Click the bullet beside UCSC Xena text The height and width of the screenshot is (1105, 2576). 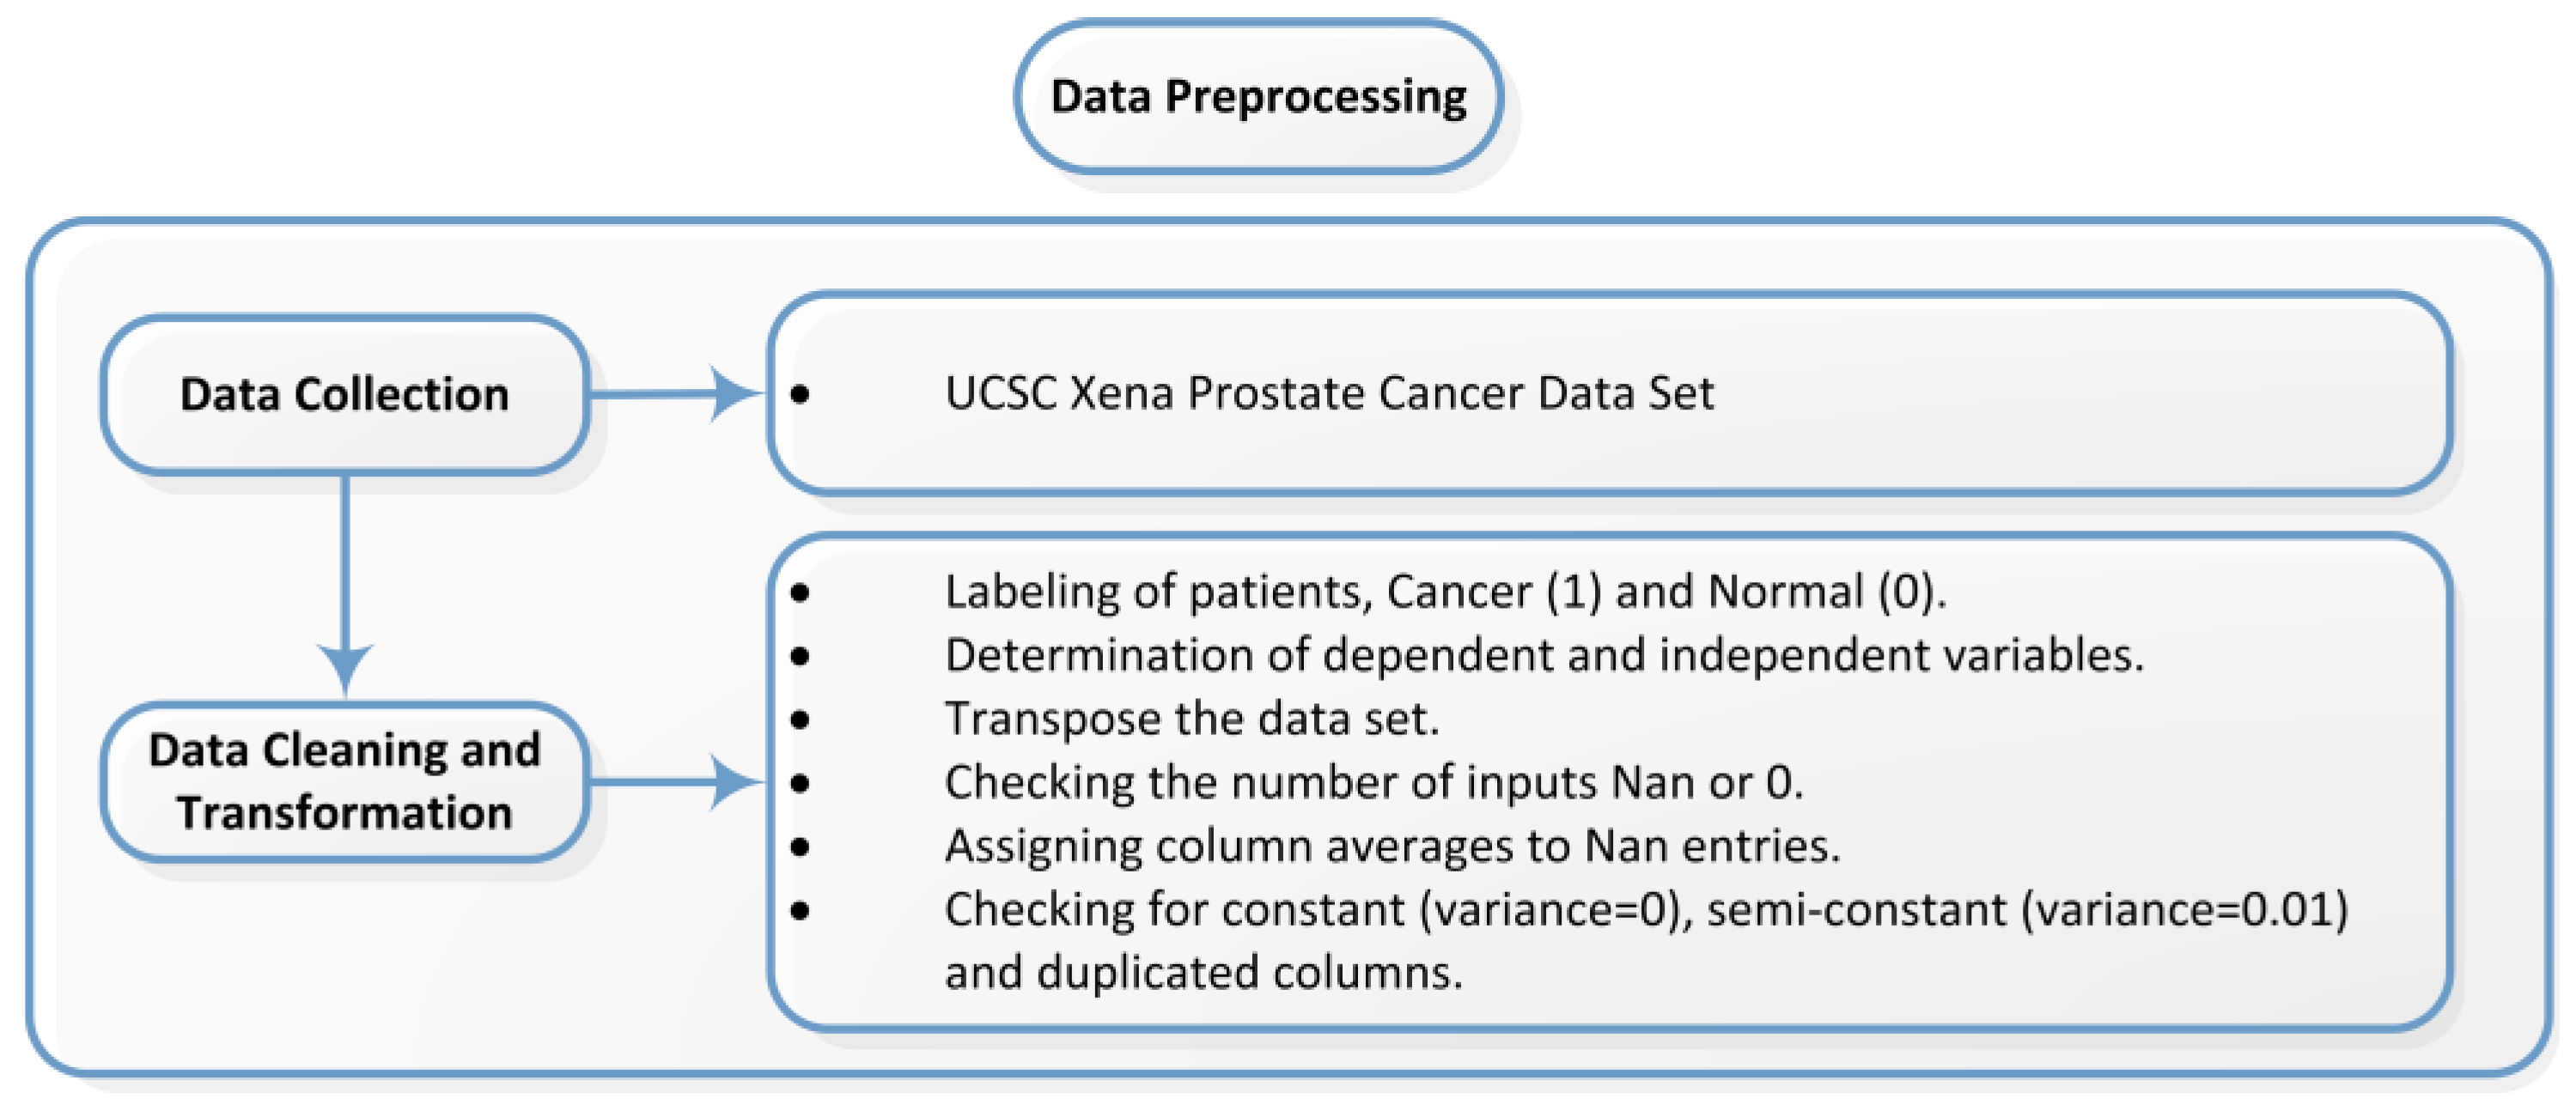(800, 394)
